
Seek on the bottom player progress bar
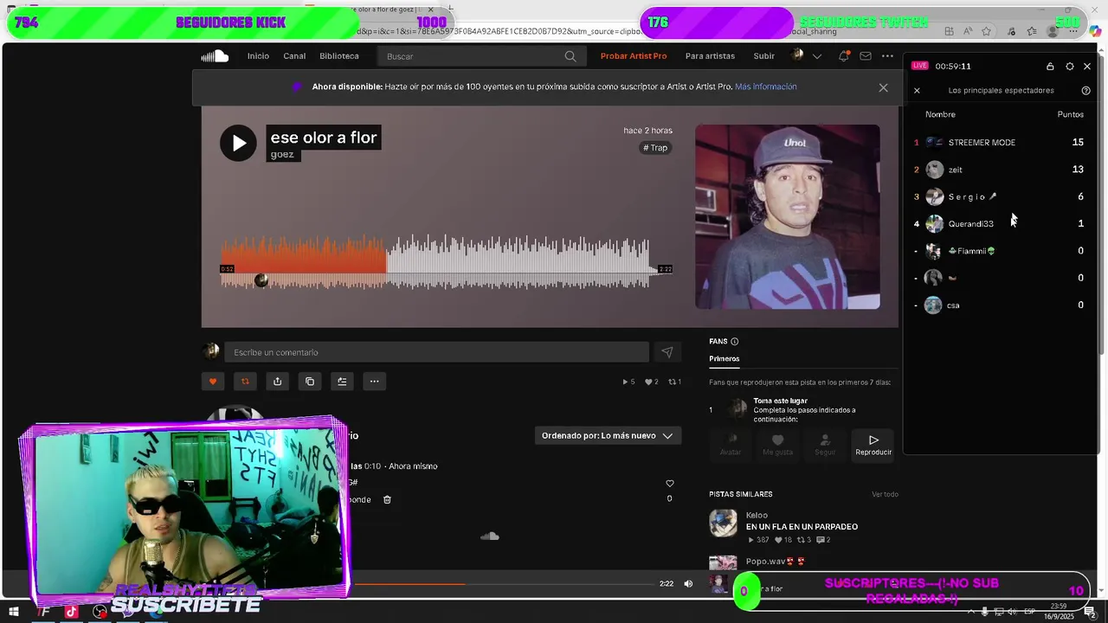point(505,584)
